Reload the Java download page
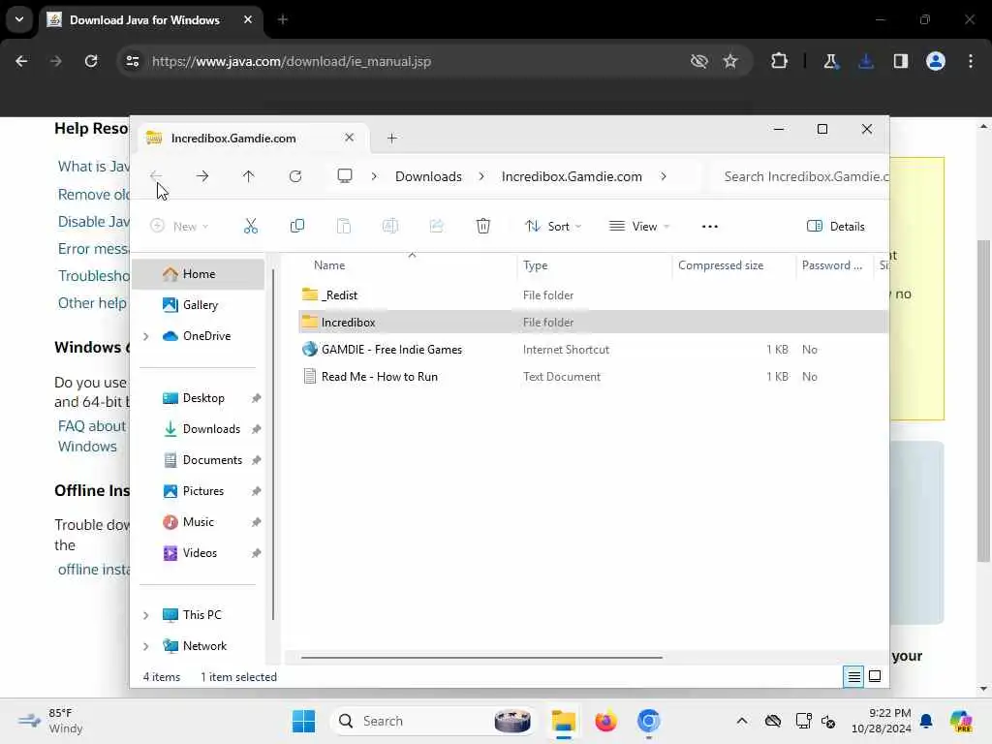Viewport: 992px width, 744px height. (91, 61)
